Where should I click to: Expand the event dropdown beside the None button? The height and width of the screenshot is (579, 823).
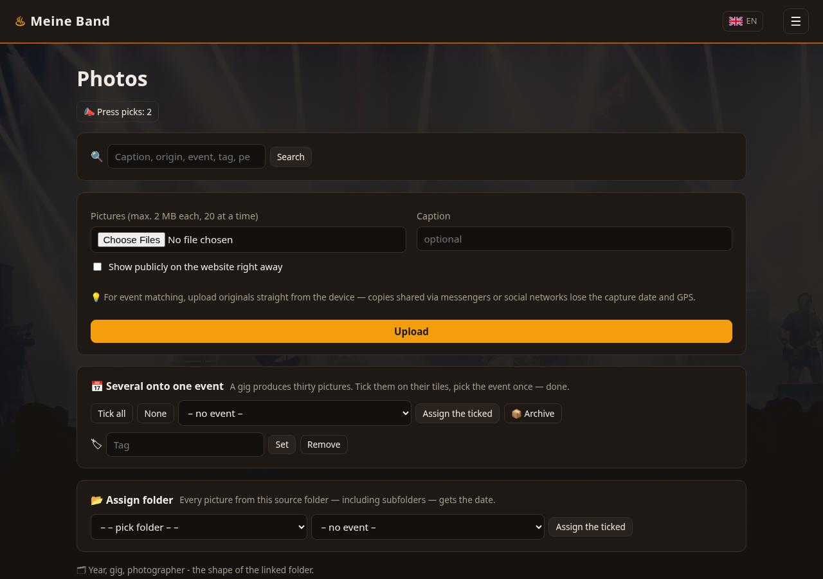tap(294, 413)
